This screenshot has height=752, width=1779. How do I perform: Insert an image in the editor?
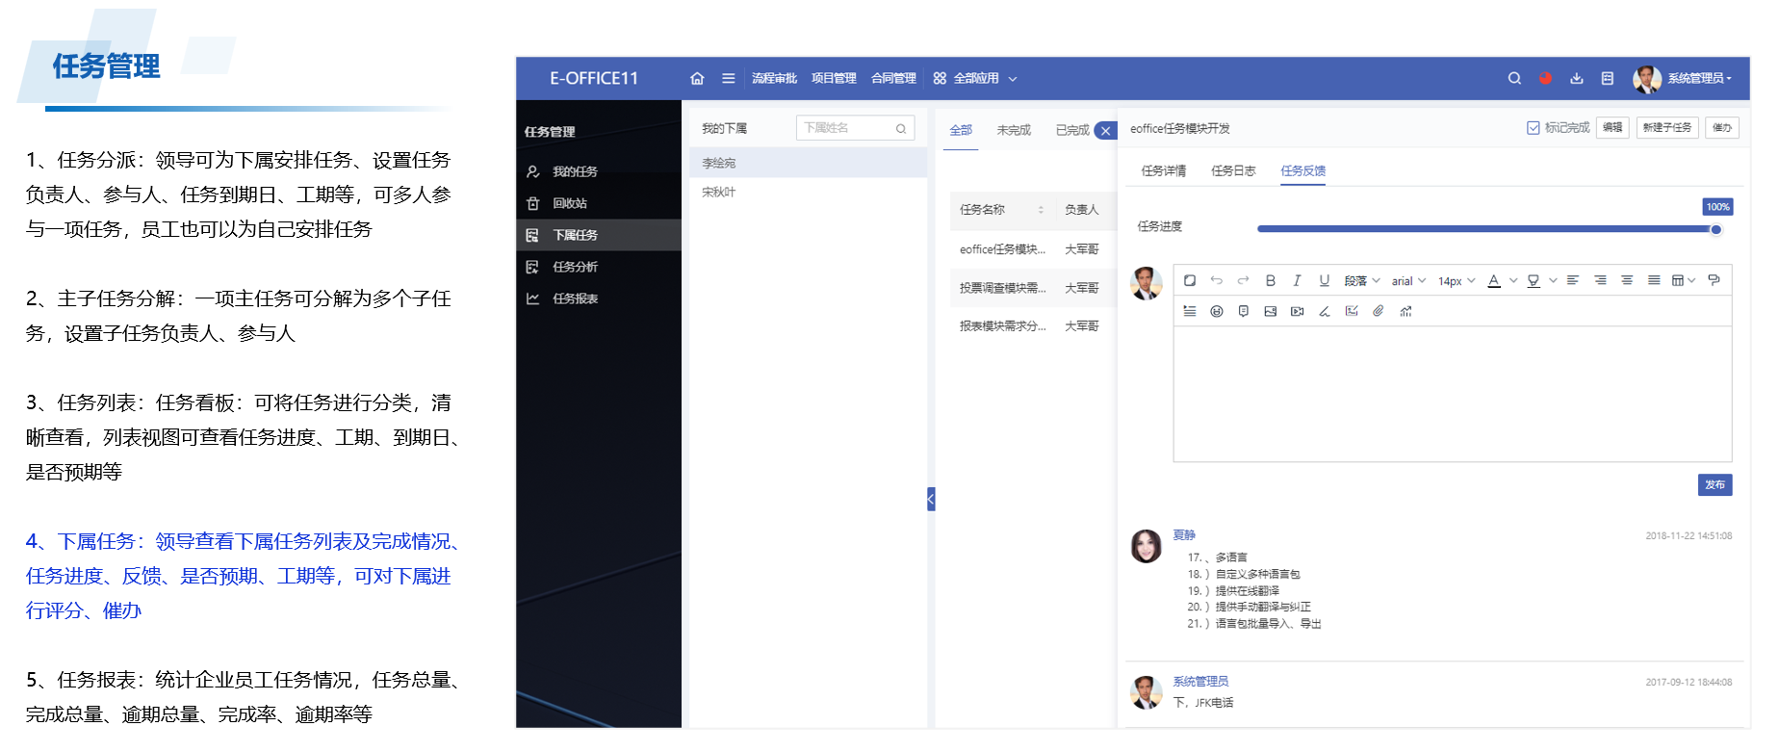point(1271,311)
